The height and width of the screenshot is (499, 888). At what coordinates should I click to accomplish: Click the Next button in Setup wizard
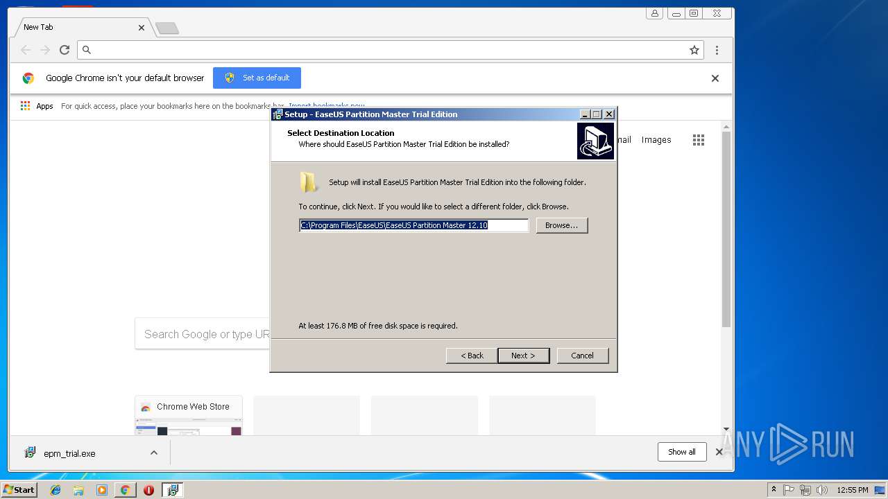[524, 356]
